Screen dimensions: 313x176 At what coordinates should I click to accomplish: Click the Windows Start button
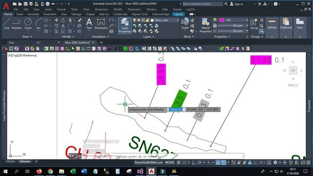pyautogui.click(x=5, y=172)
